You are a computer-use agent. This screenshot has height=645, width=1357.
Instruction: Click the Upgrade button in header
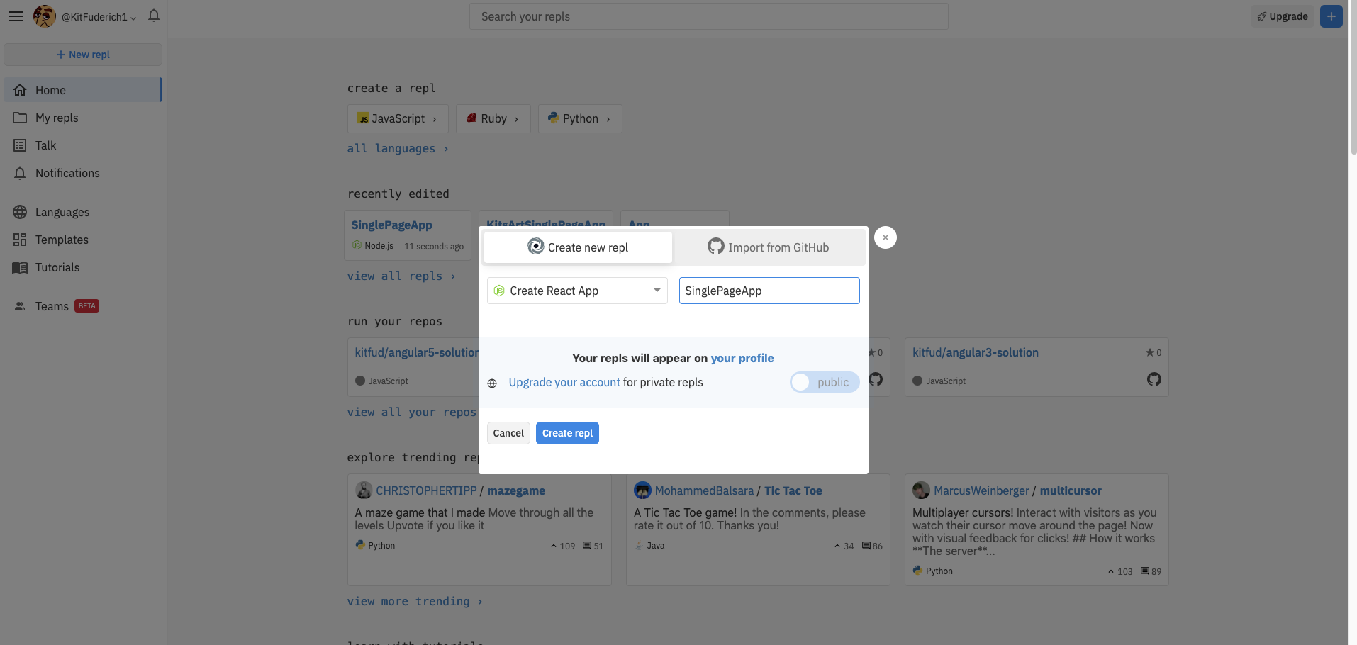pyautogui.click(x=1283, y=16)
